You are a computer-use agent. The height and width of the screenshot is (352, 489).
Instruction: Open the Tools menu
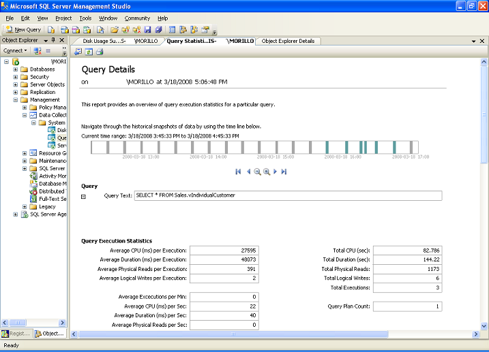(x=85, y=18)
